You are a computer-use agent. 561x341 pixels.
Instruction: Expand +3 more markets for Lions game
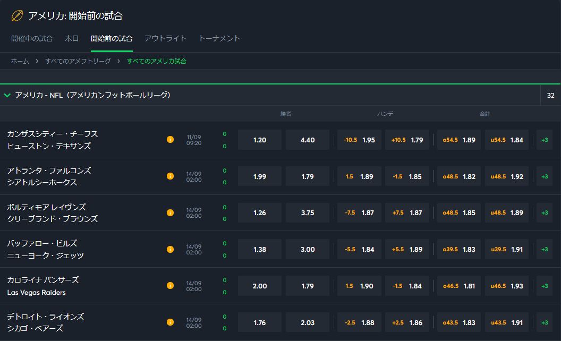[545, 322]
